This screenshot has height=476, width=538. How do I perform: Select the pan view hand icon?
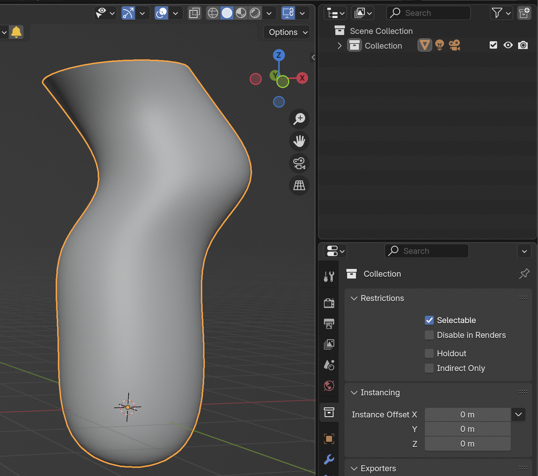[299, 141]
